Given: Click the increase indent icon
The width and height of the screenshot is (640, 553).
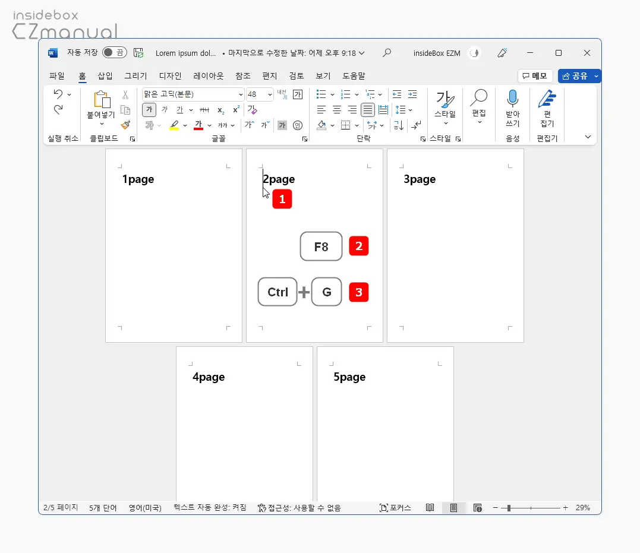Looking at the screenshot, I should tap(412, 94).
